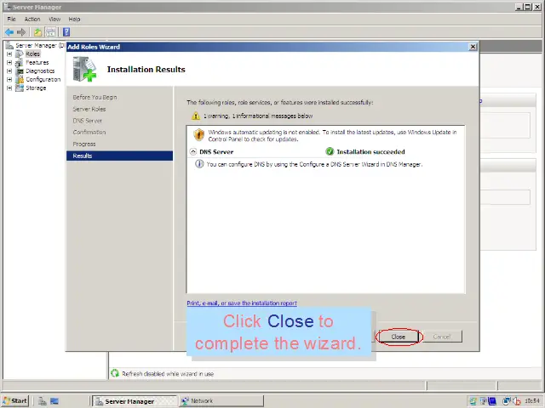
Task: Open the Action menu
Action: point(32,19)
